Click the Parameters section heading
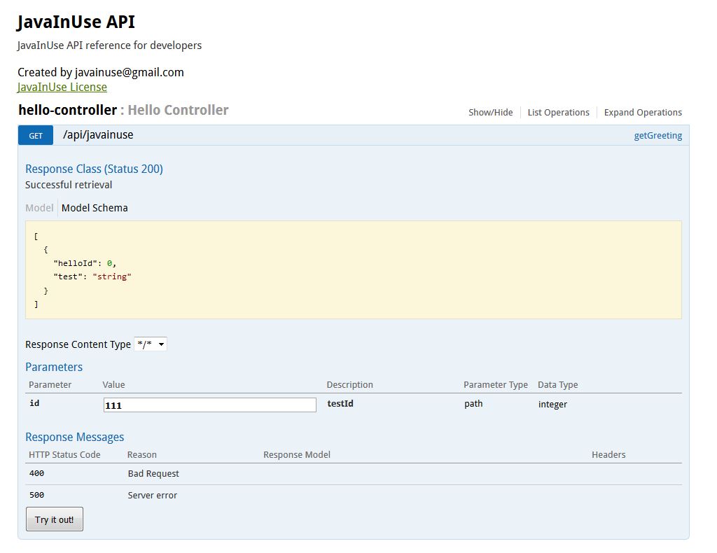 (54, 367)
